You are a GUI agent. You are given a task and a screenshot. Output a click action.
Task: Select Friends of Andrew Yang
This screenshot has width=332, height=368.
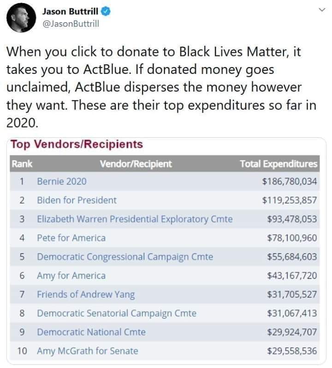[x=86, y=294]
